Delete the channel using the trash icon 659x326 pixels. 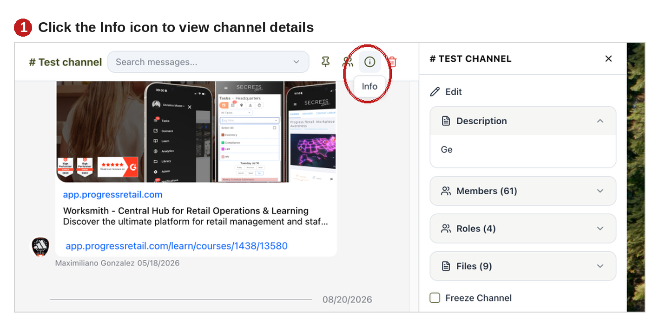(x=392, y=62)
